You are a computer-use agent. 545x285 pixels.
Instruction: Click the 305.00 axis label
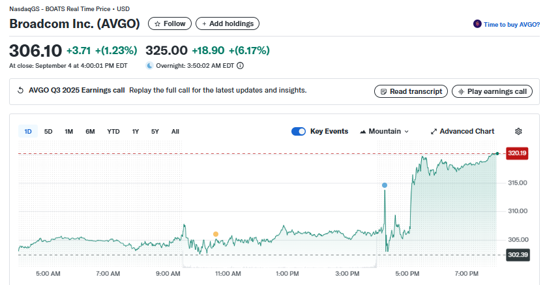point(518,240)
